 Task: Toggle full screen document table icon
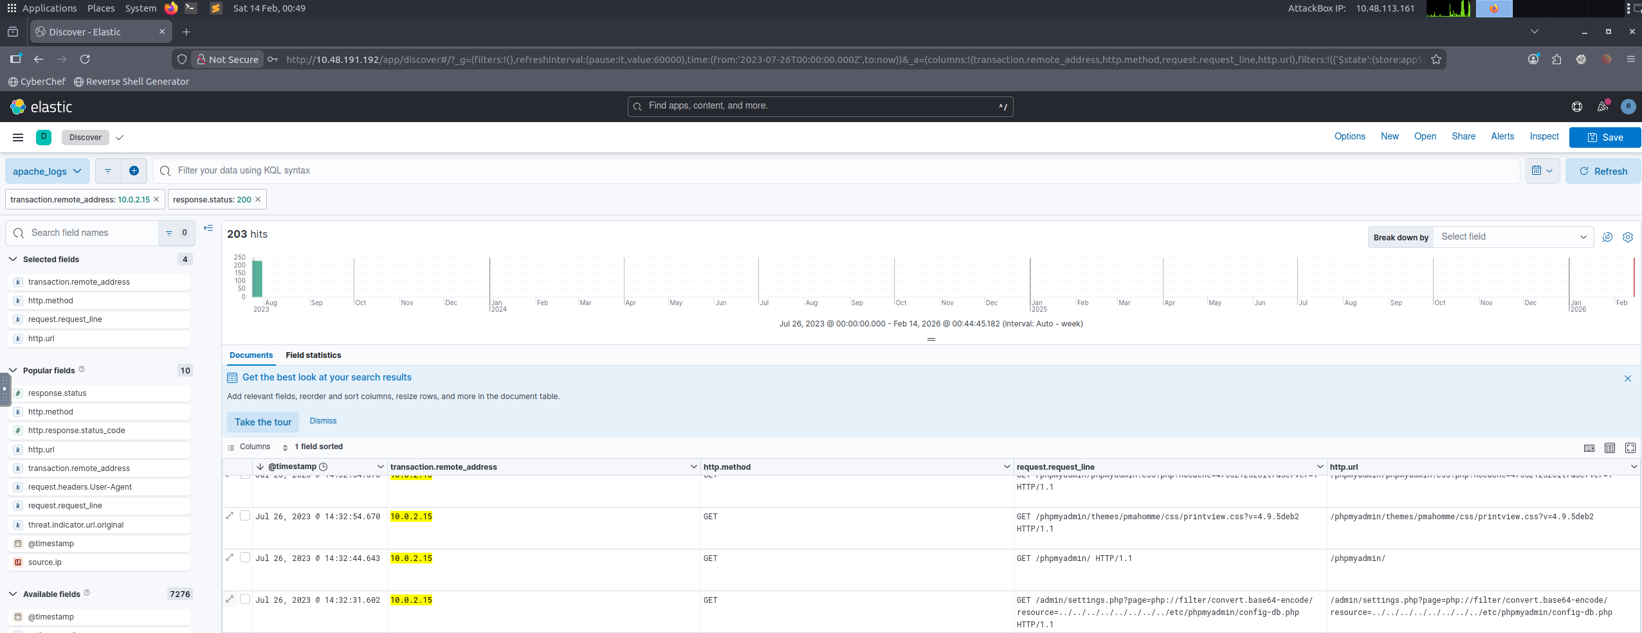pyautogui.click(x=1630, y=448)
